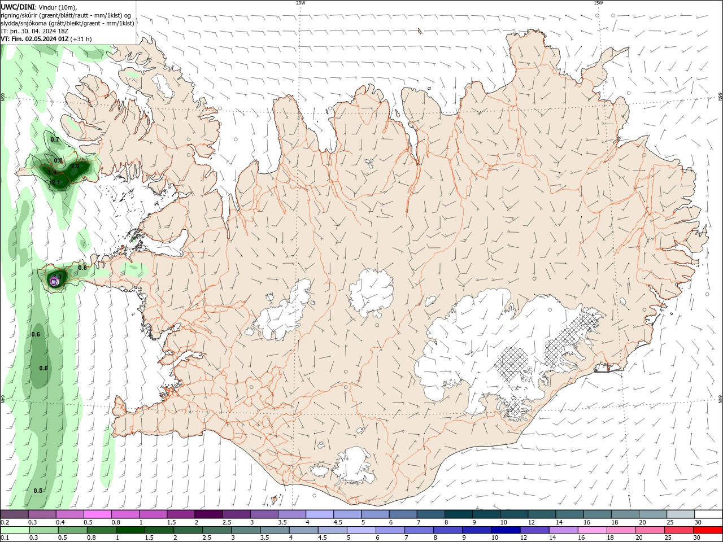Click the bold UWC/DINI model title
The width and height of the screenshot is (723, 542).
click(18, 7)
